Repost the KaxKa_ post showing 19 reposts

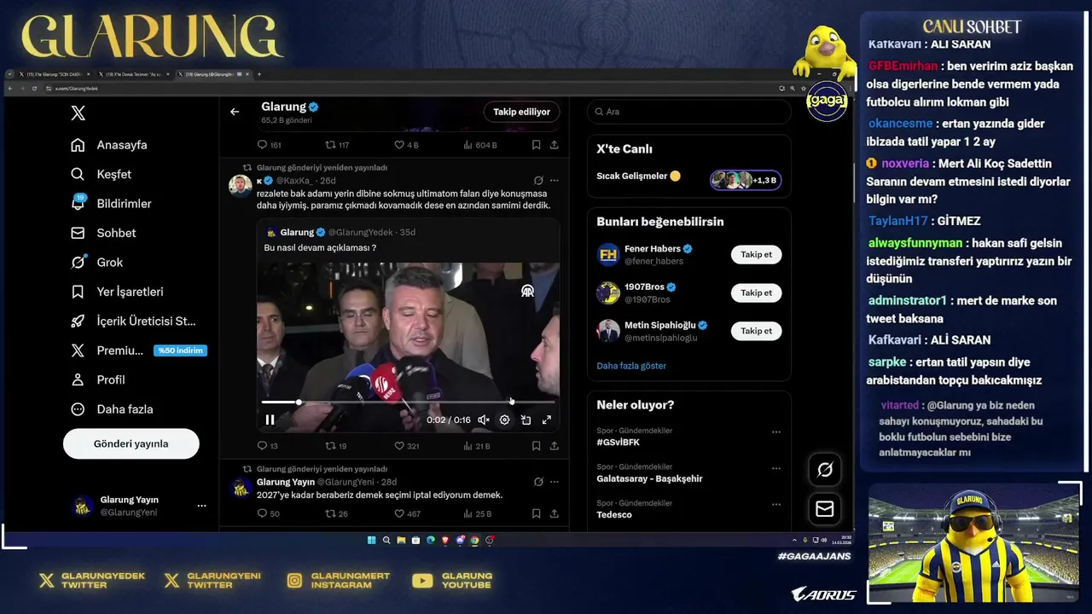336,445
